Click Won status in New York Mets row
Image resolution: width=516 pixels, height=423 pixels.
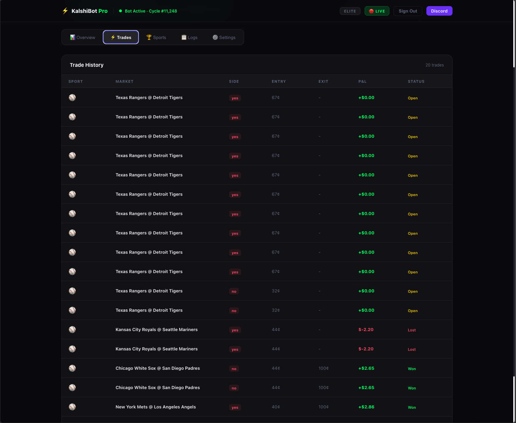click(412, 407)
